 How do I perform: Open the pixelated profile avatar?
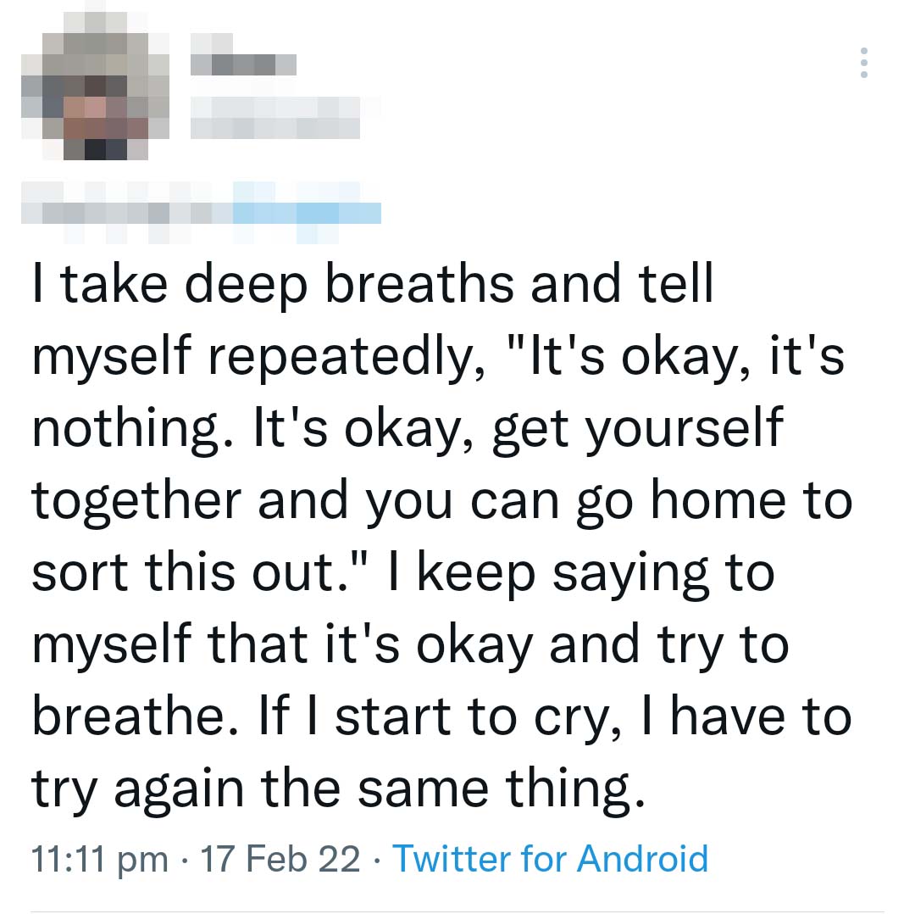(x=95, y=86)
